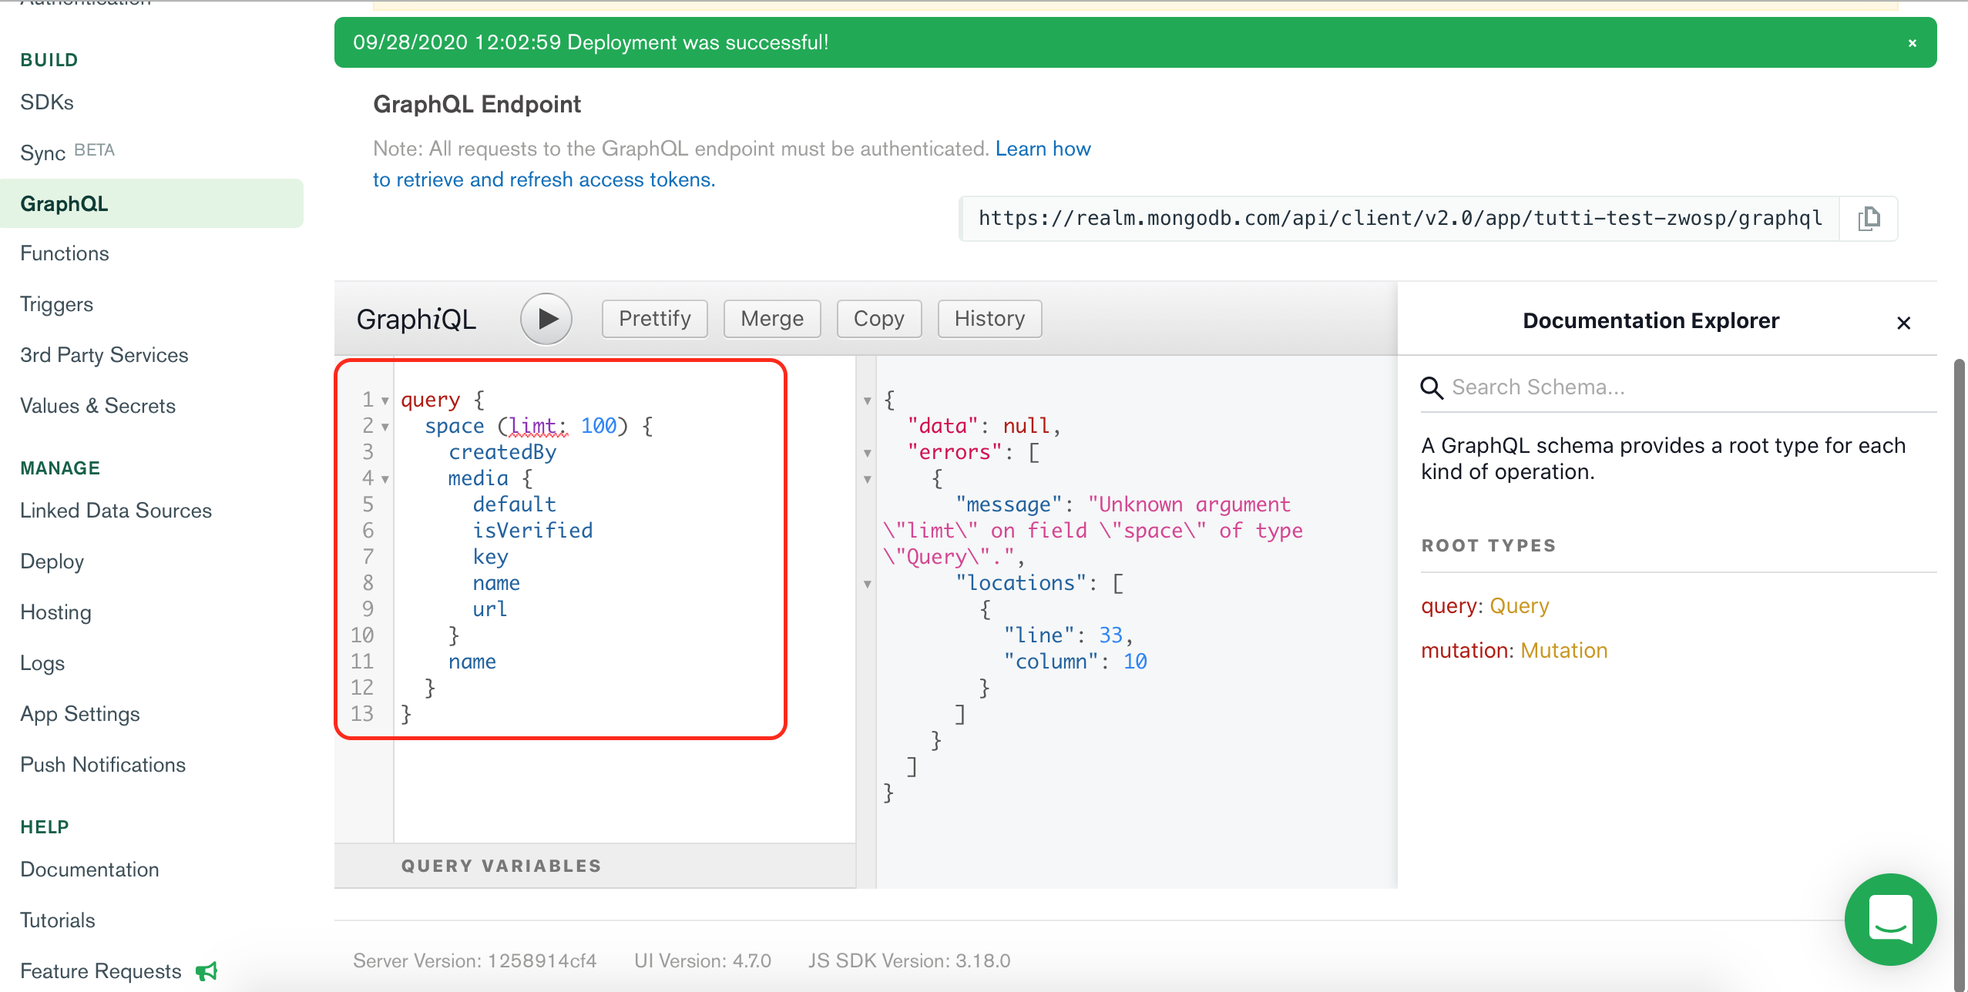Viewport: 1968px width, 992px height.
Task: Open the query History
Action: (989, 319)
